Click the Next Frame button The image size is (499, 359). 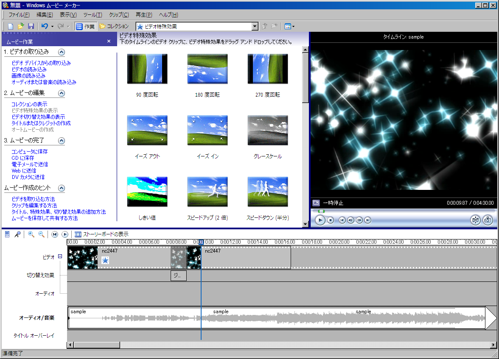point(359,220)
